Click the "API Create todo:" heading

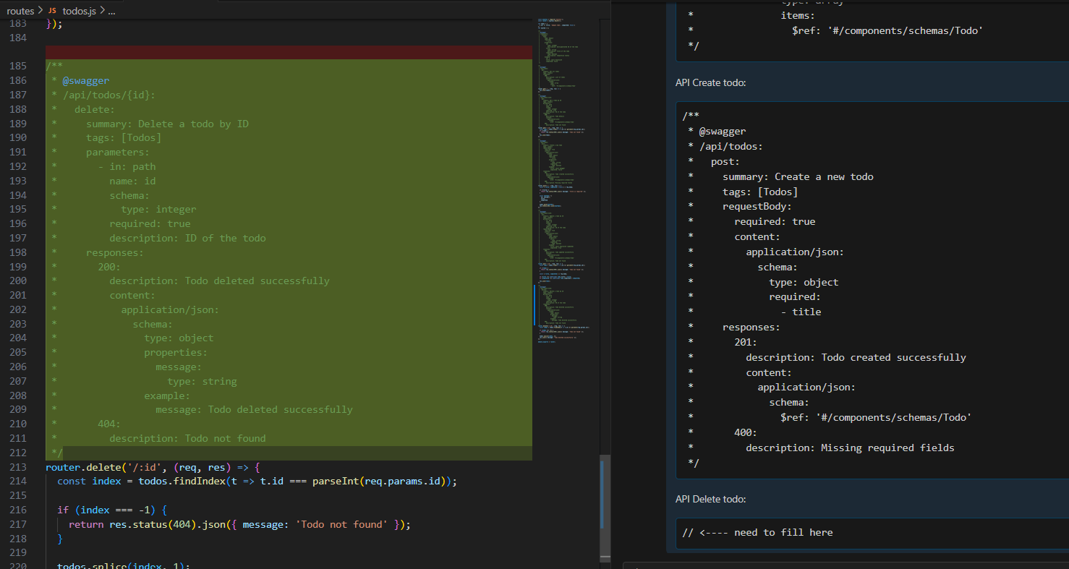[710, 82]
